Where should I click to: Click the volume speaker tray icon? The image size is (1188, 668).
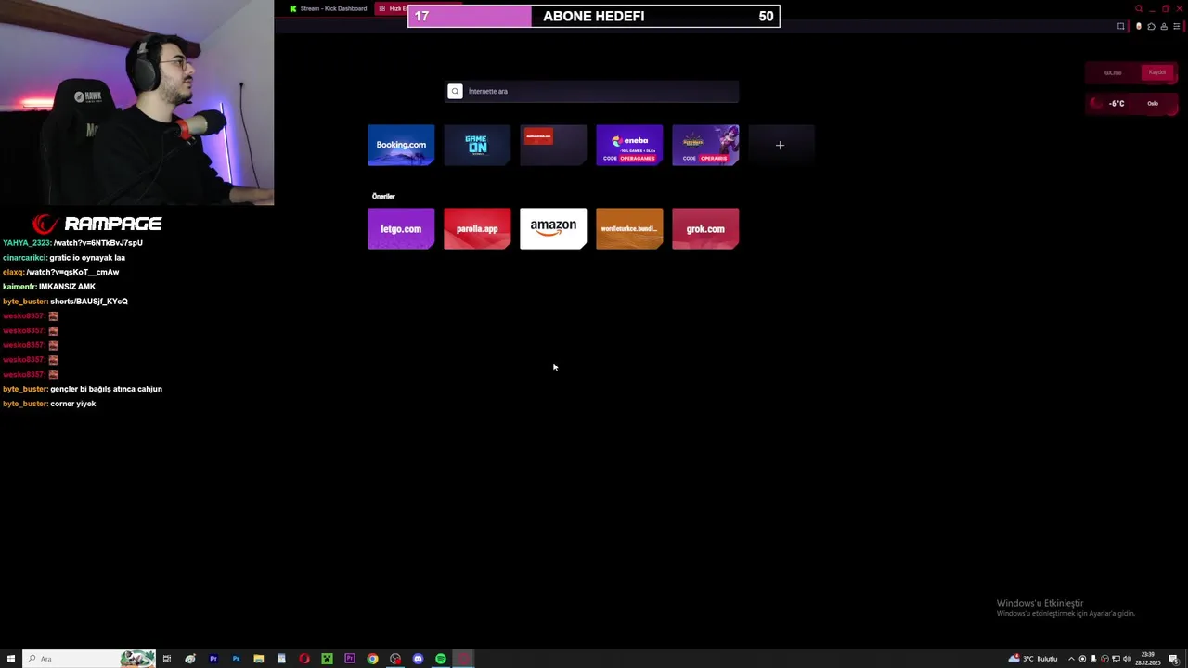1127,659
